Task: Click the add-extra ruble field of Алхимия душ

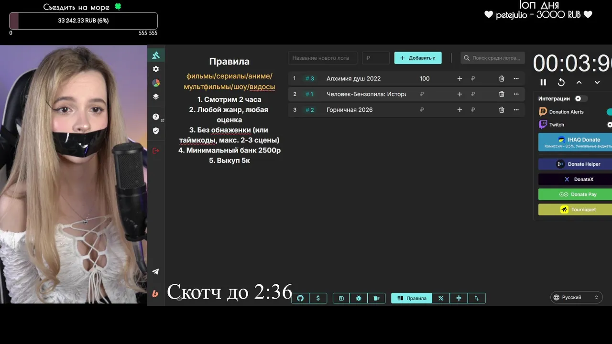Action: 481,79
